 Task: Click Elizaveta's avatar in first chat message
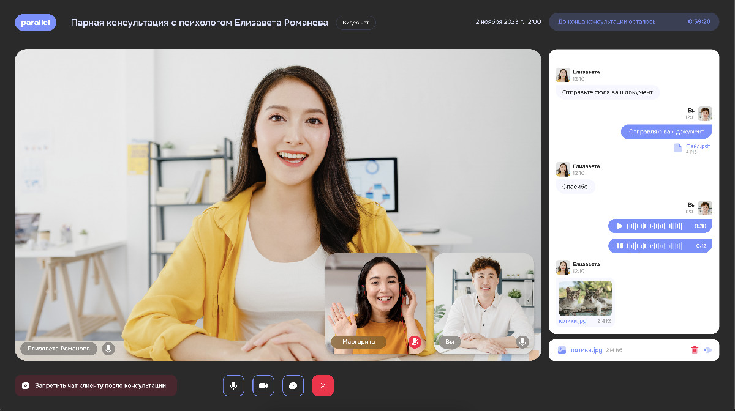563,75
